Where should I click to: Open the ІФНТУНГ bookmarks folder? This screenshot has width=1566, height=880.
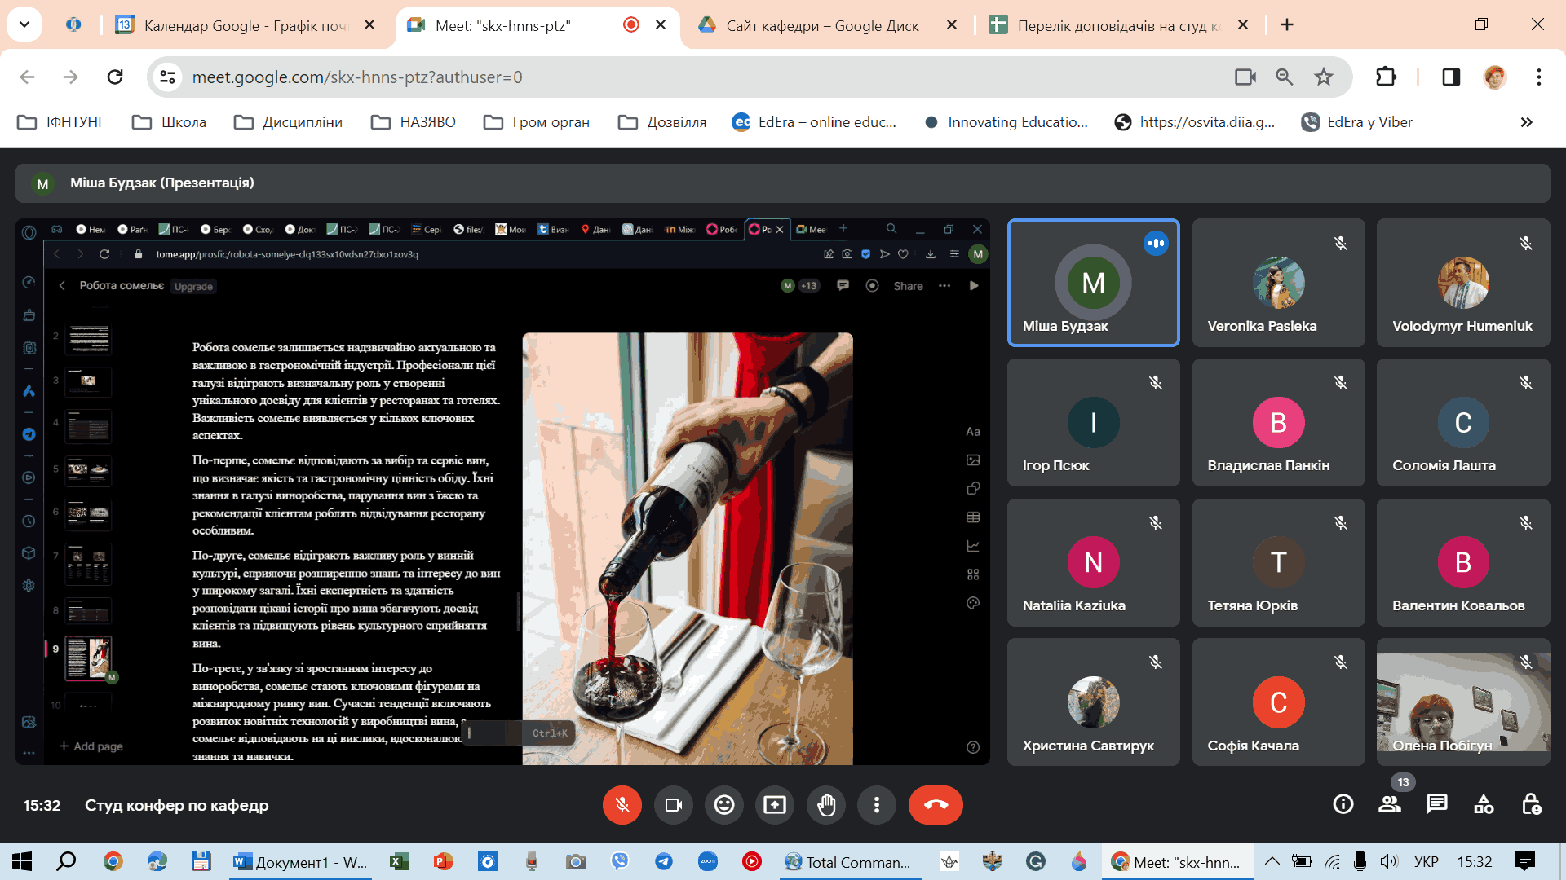click(61, 122)
